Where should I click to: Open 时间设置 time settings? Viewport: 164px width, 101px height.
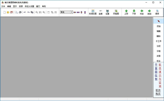coord(93,12)
